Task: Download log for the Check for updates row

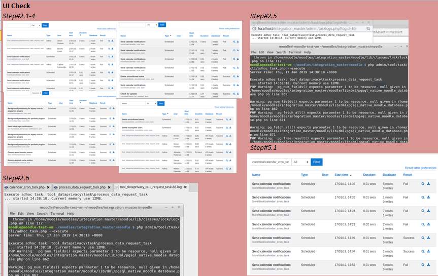Action: [x=238, y=94]
